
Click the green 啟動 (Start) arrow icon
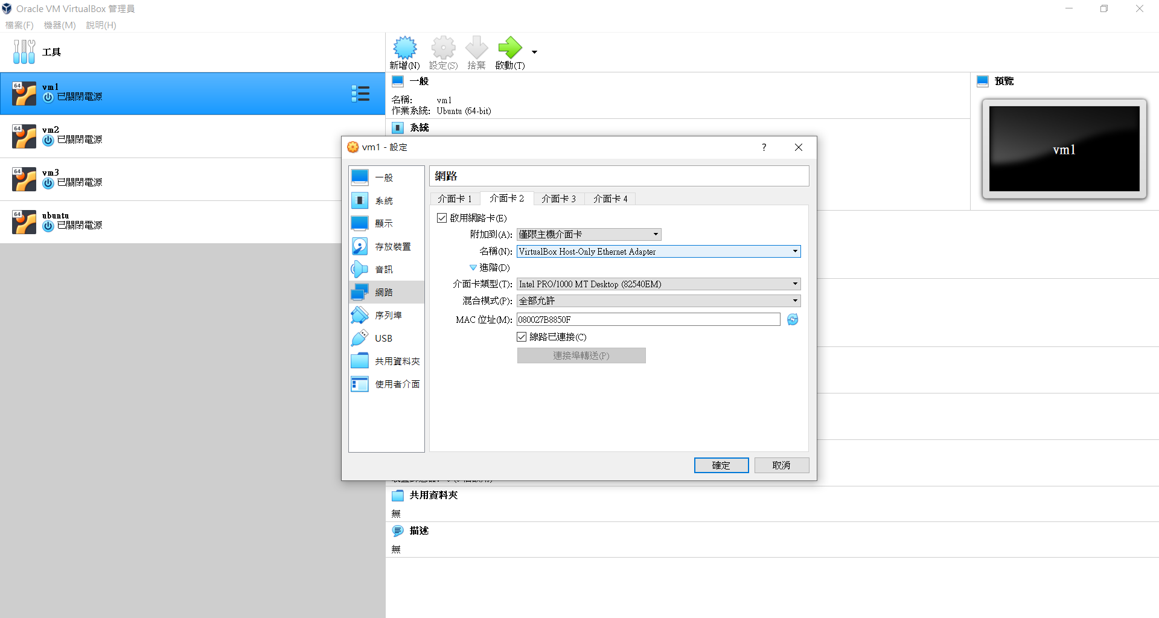pos(510,48)
